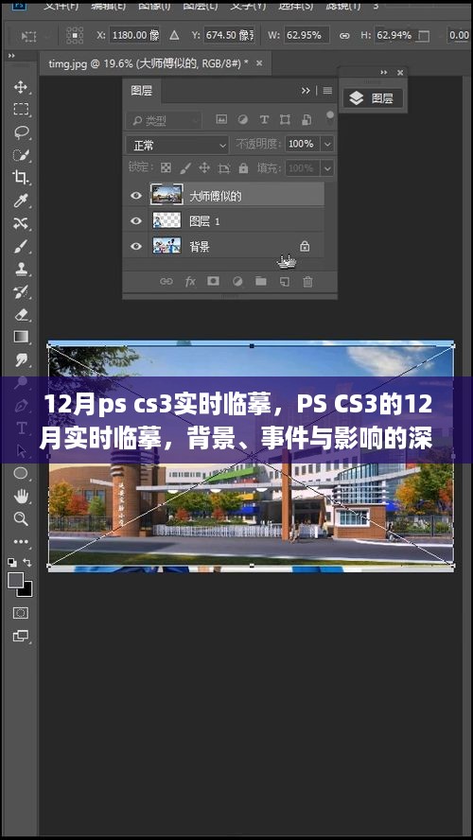Viewport: 473px width, 840px height.
Task: Click the collapsed 图层 panel button
Action: tap(373, 98)
